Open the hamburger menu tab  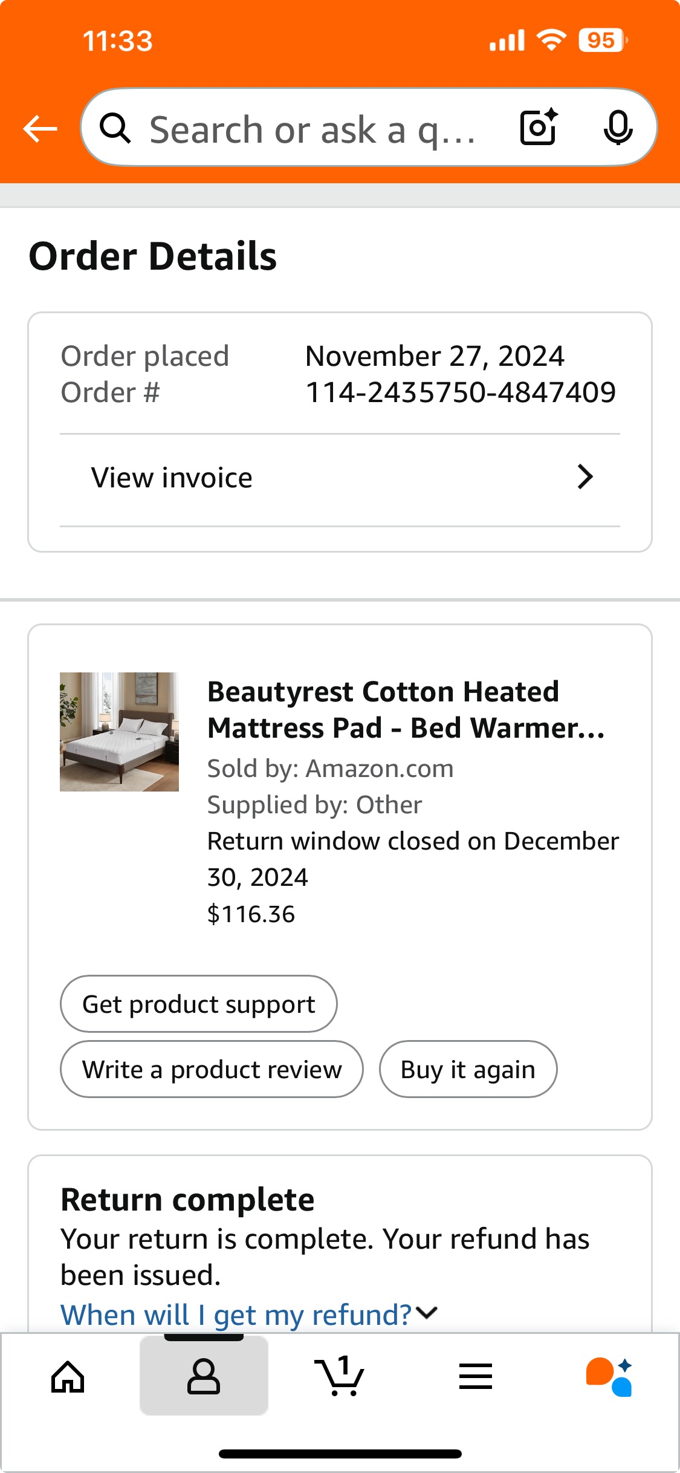coord(476,1376)
